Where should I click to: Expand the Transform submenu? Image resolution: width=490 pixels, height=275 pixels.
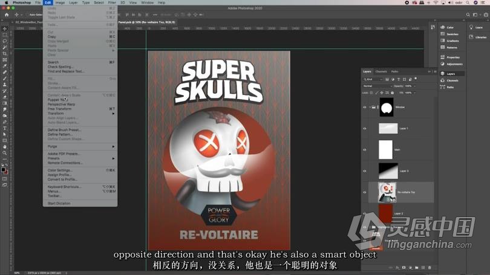[x=80, y=114]
